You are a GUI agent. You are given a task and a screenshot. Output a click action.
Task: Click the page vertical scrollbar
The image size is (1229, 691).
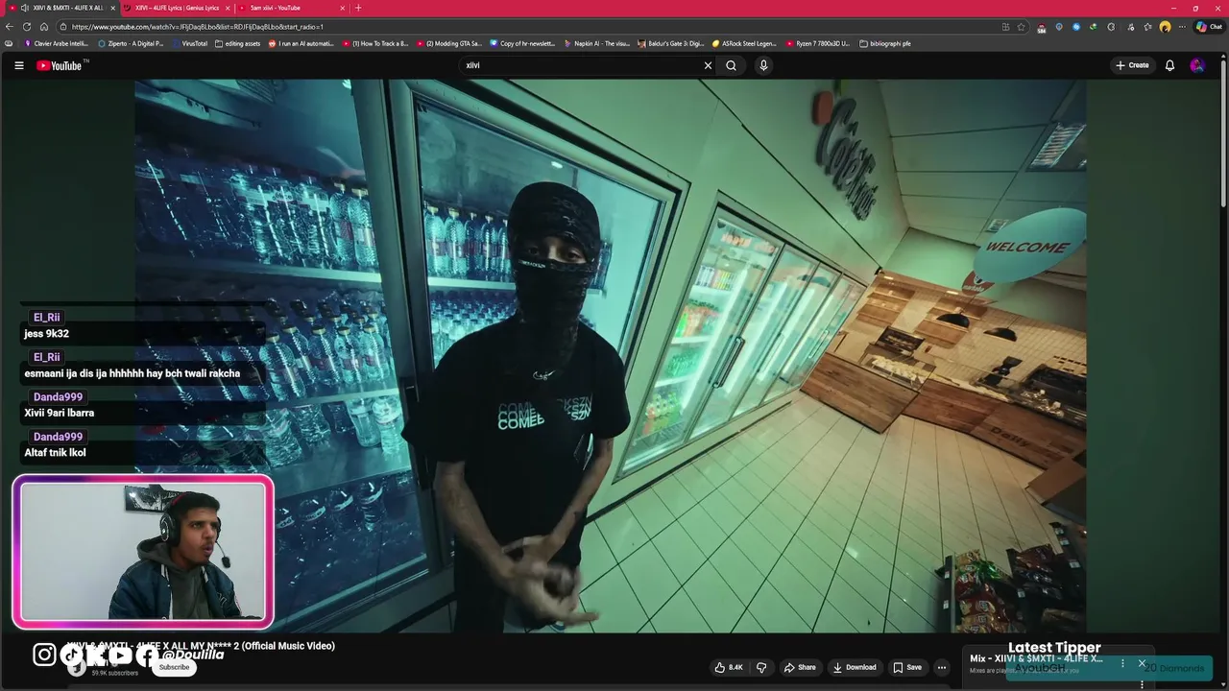[x=1223, y=134]
